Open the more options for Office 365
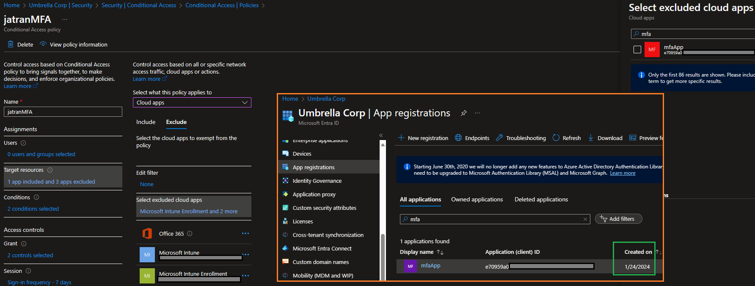755x286 pixels. 245,234
